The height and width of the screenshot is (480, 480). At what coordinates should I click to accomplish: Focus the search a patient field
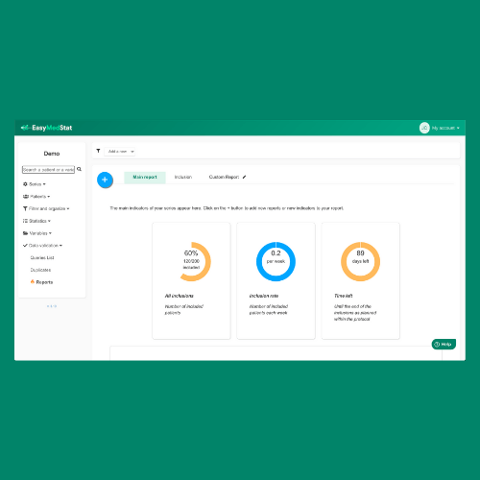(x=48, y=169)
